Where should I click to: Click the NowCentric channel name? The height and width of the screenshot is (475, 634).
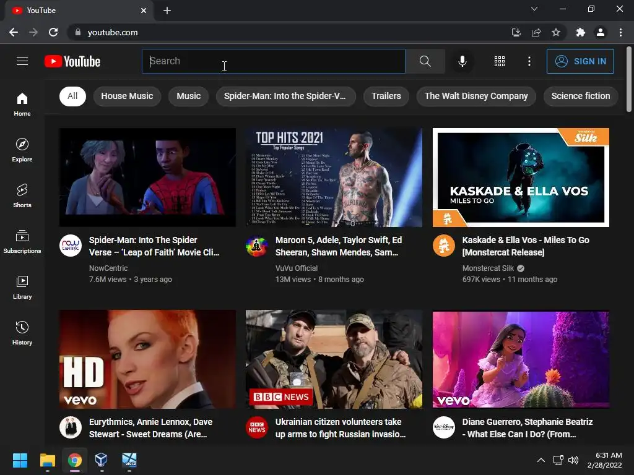click(x=108, y=268)
